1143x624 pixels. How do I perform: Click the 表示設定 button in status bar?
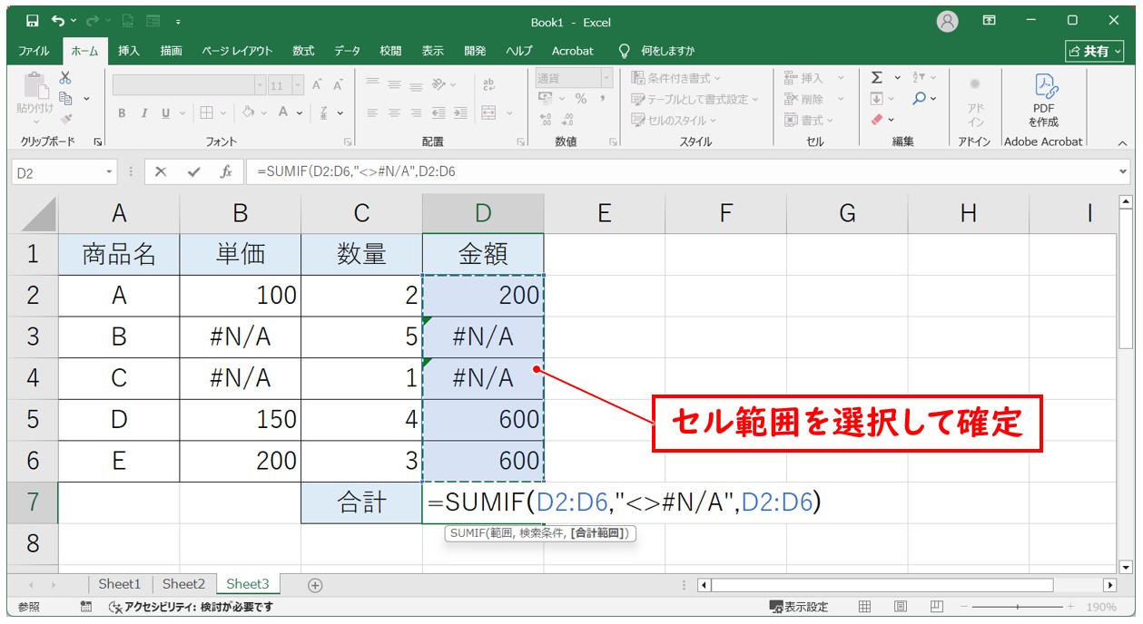[x=800, y=607]
